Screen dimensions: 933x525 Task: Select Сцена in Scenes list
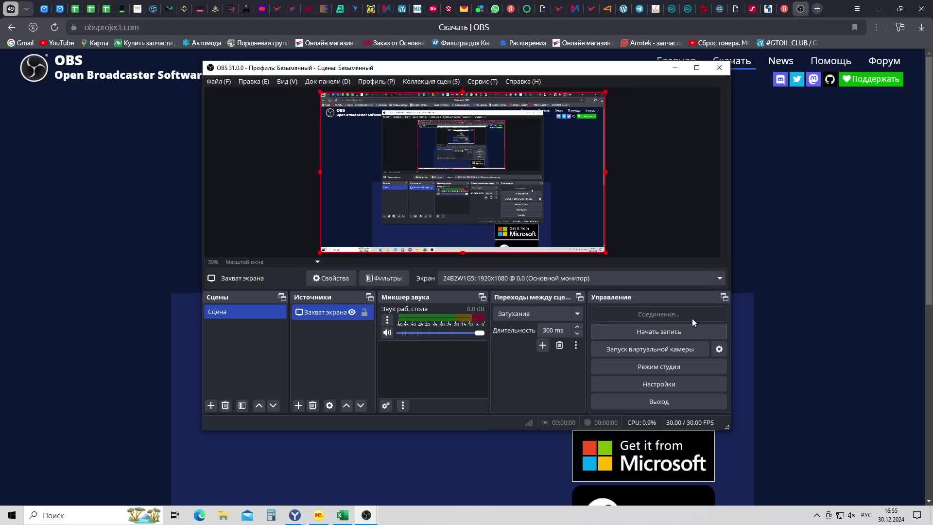click(245, 312)
